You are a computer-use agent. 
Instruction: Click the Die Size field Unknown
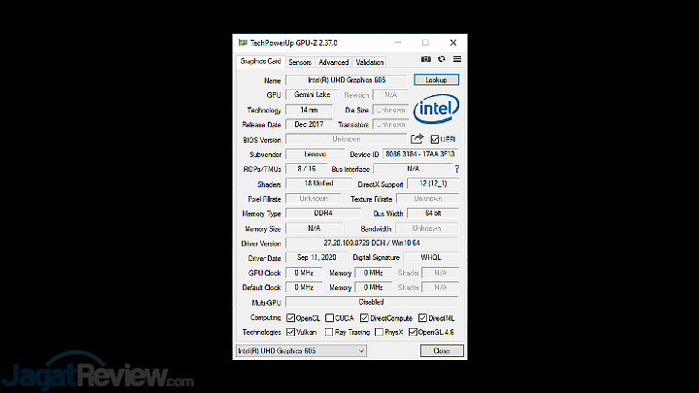point(390,110)
